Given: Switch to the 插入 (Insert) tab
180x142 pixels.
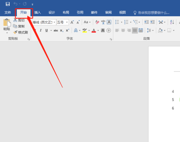Looking at the screenshot, I should pyautogui.click(x=37, y=12).
